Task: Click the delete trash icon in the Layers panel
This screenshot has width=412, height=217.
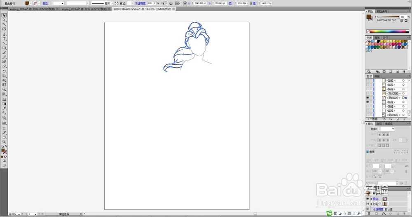Action: (404, 119)
